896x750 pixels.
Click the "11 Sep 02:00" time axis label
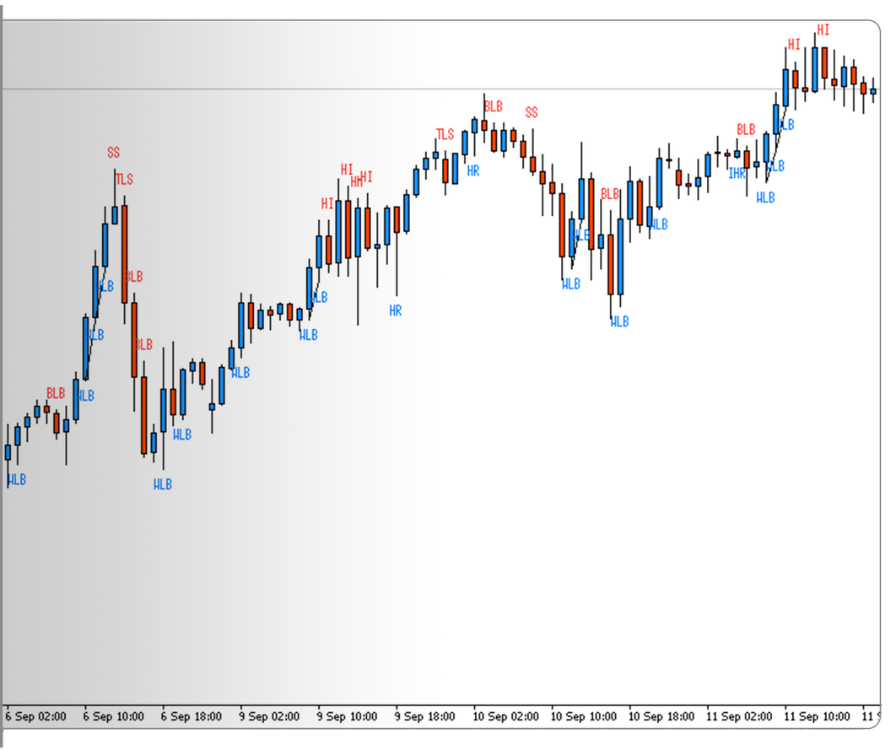point(739,716)
